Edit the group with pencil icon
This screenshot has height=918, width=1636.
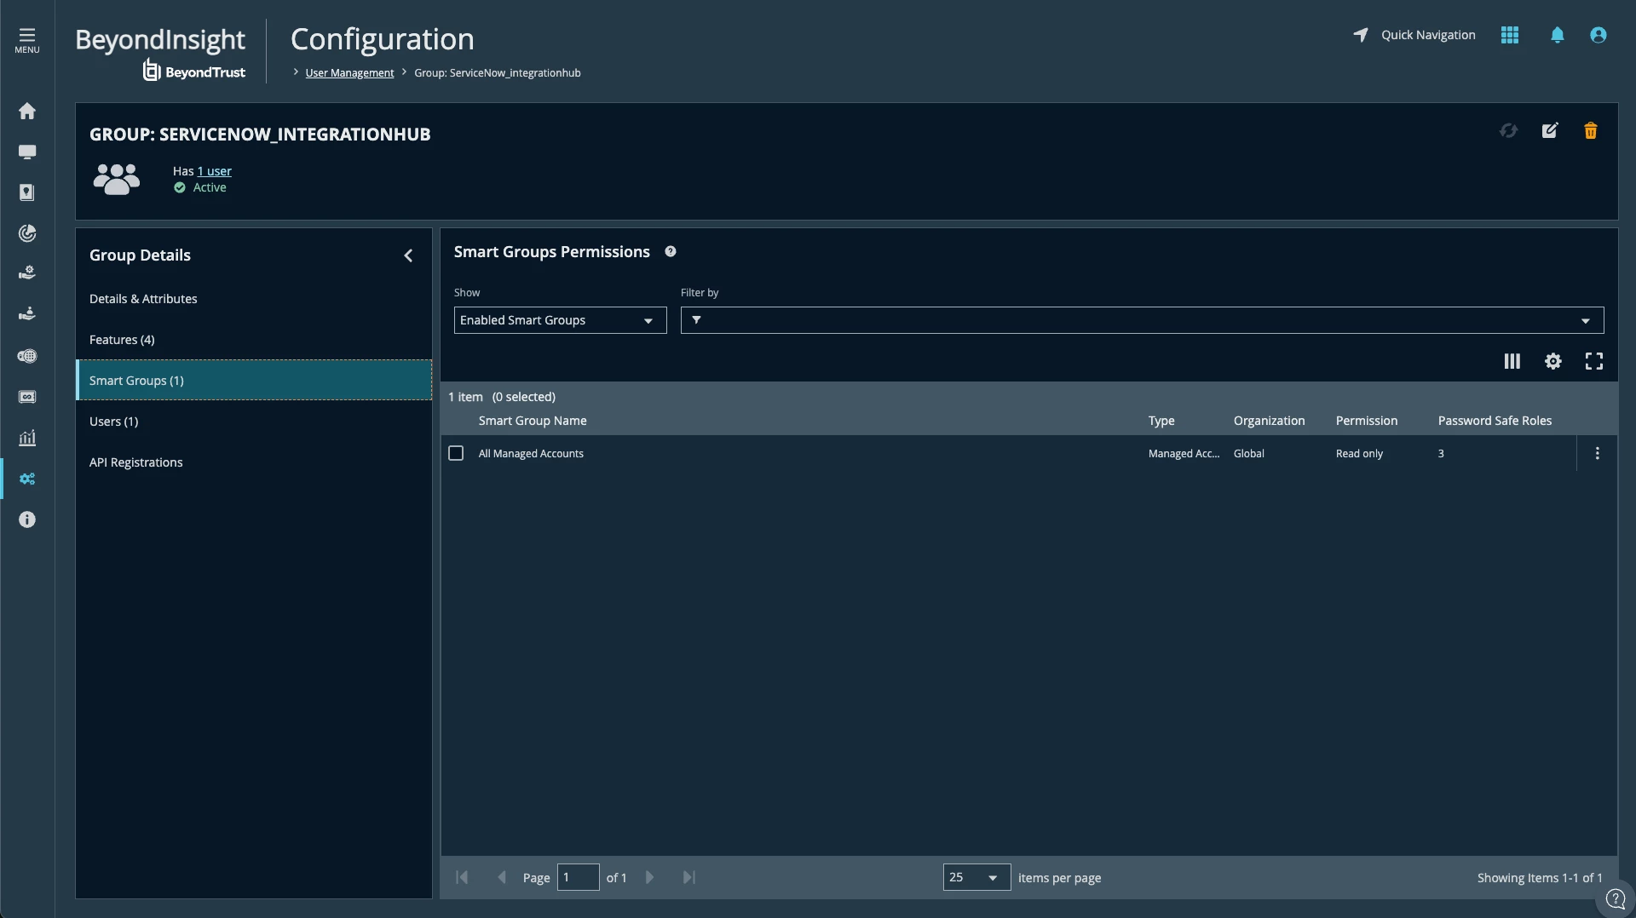click(1550, 130)
